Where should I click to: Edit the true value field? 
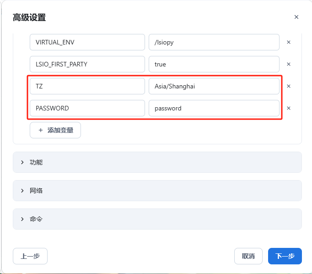point(214,64)
